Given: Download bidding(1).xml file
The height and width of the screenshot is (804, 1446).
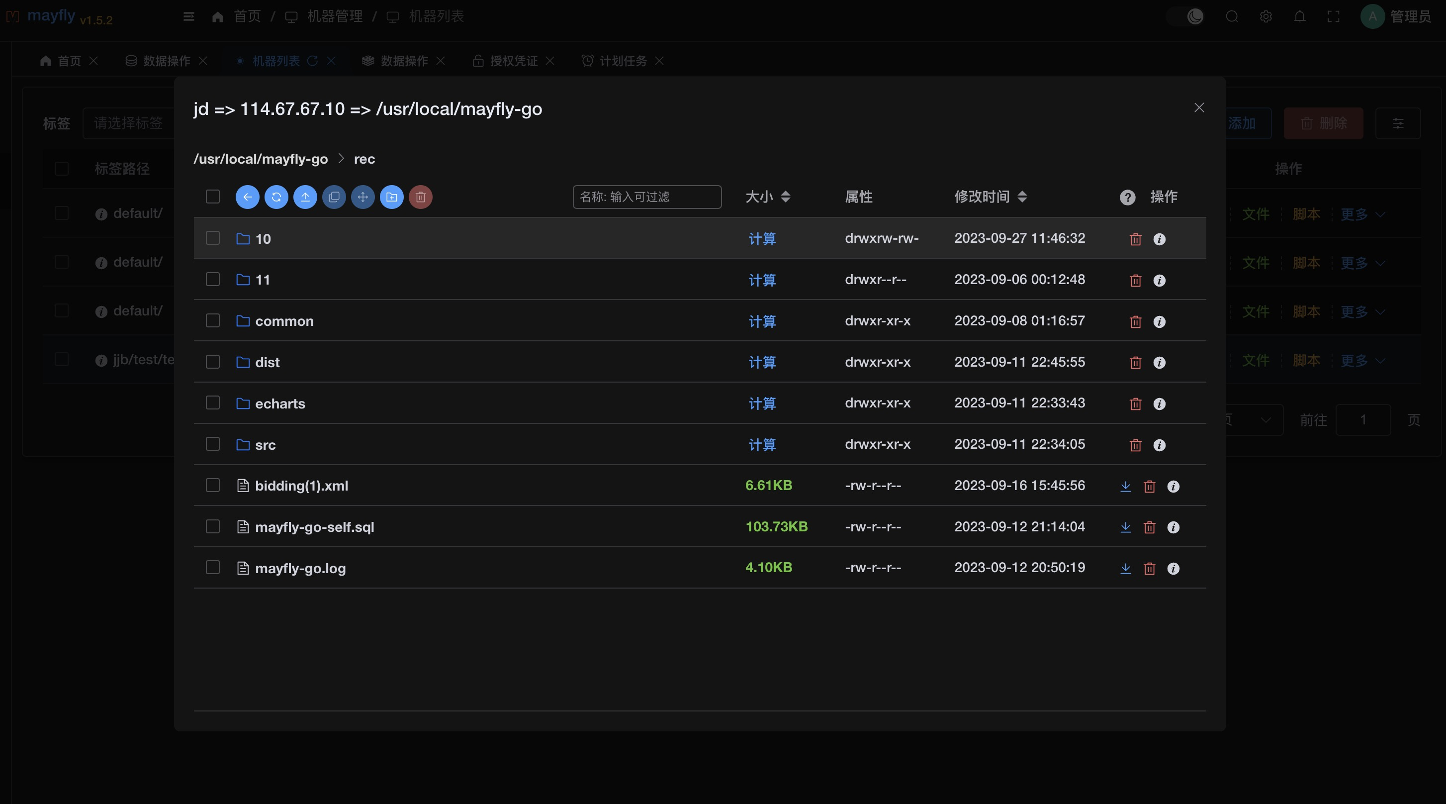Looking at the screenshot, I should click(x=1125, y=486).
